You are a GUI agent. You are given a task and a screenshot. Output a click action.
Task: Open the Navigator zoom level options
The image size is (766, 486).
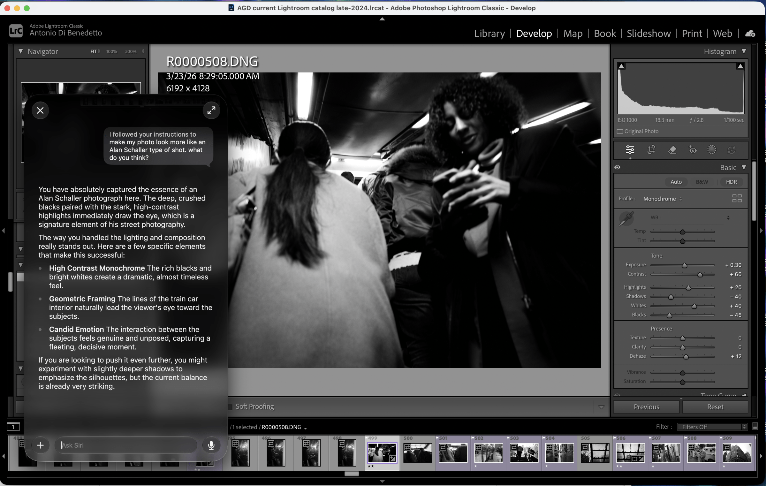point(143,51)
